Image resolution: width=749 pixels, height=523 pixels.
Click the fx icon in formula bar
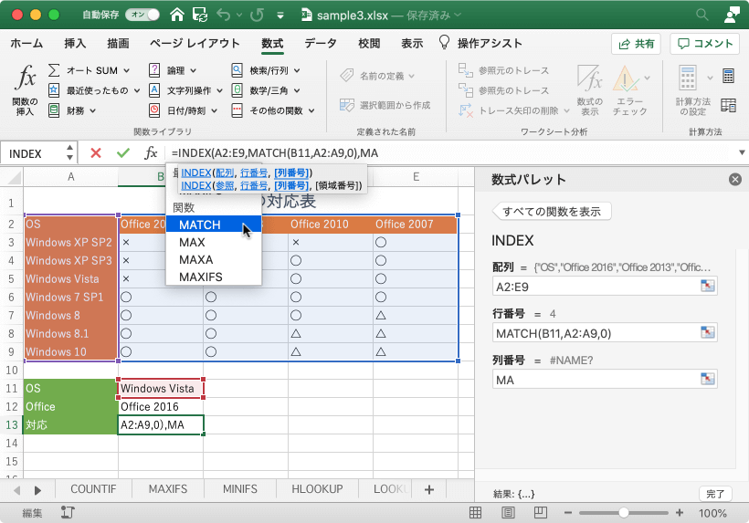[x=151, y=153]
